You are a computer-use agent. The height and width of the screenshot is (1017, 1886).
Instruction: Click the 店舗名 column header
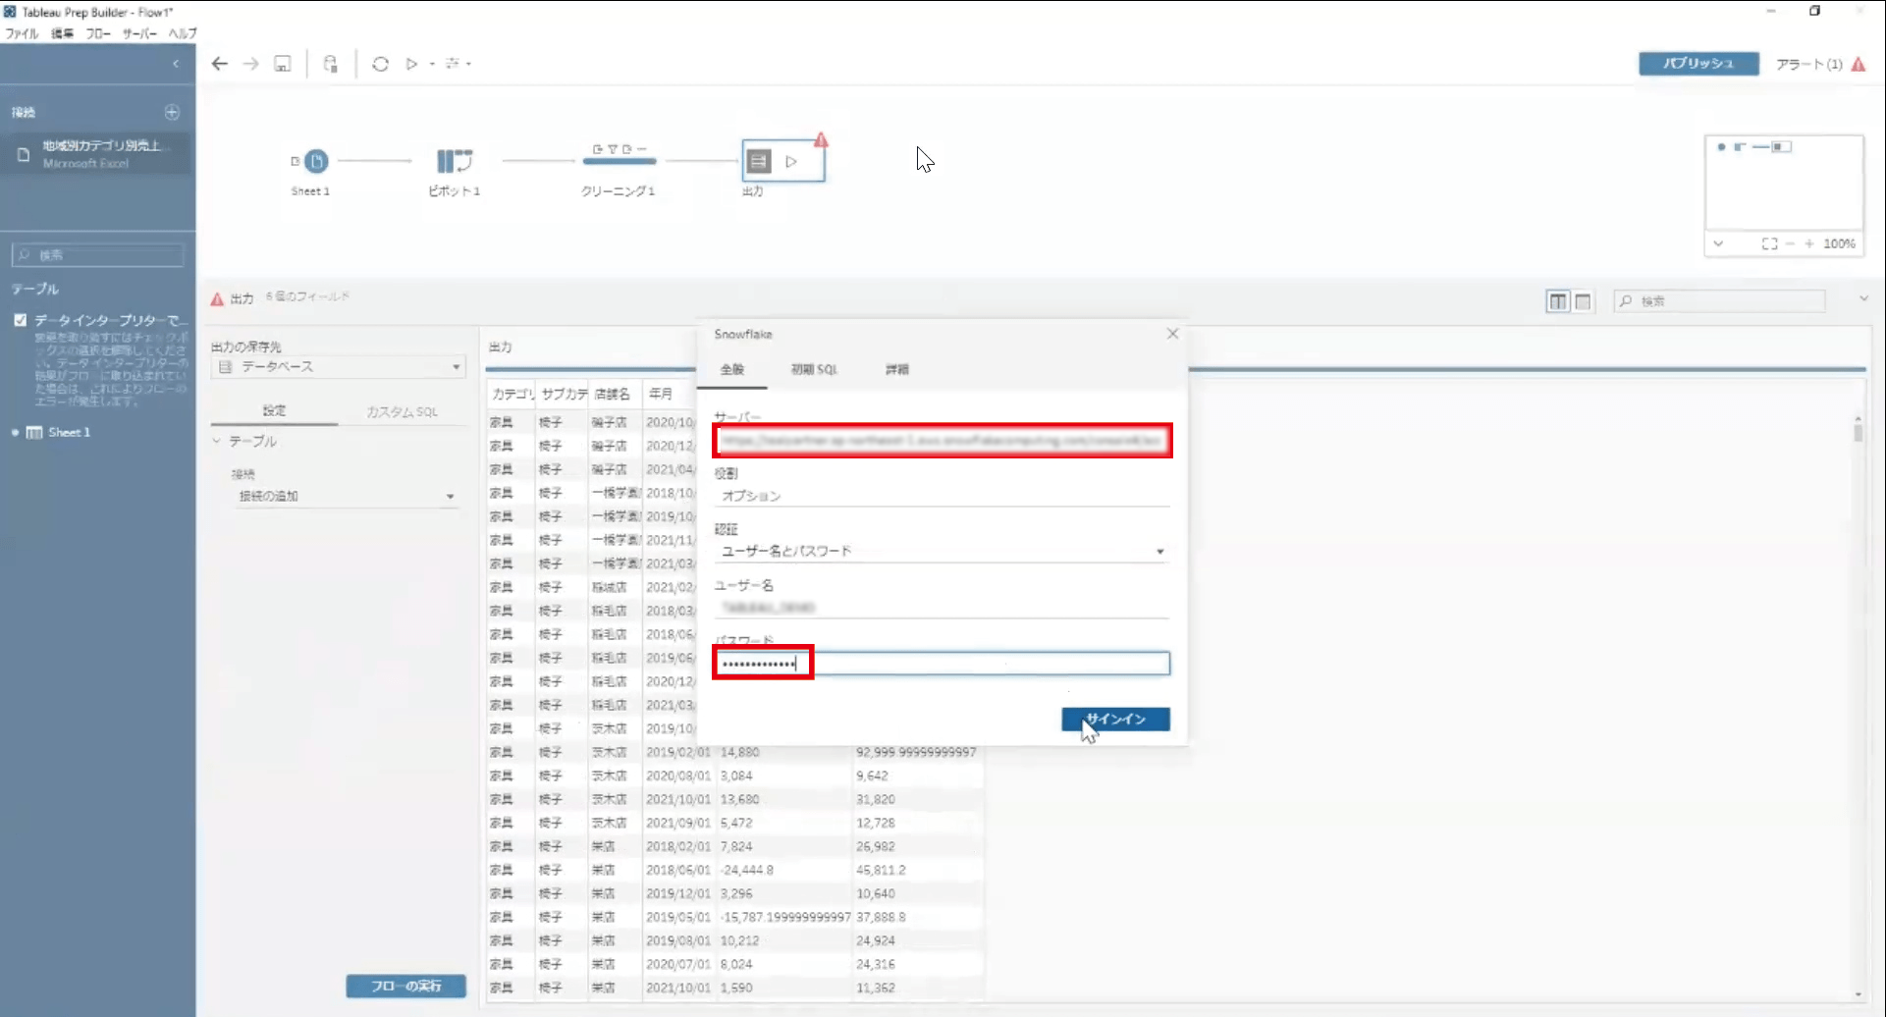pyautogui.click(x=613, y=394)
